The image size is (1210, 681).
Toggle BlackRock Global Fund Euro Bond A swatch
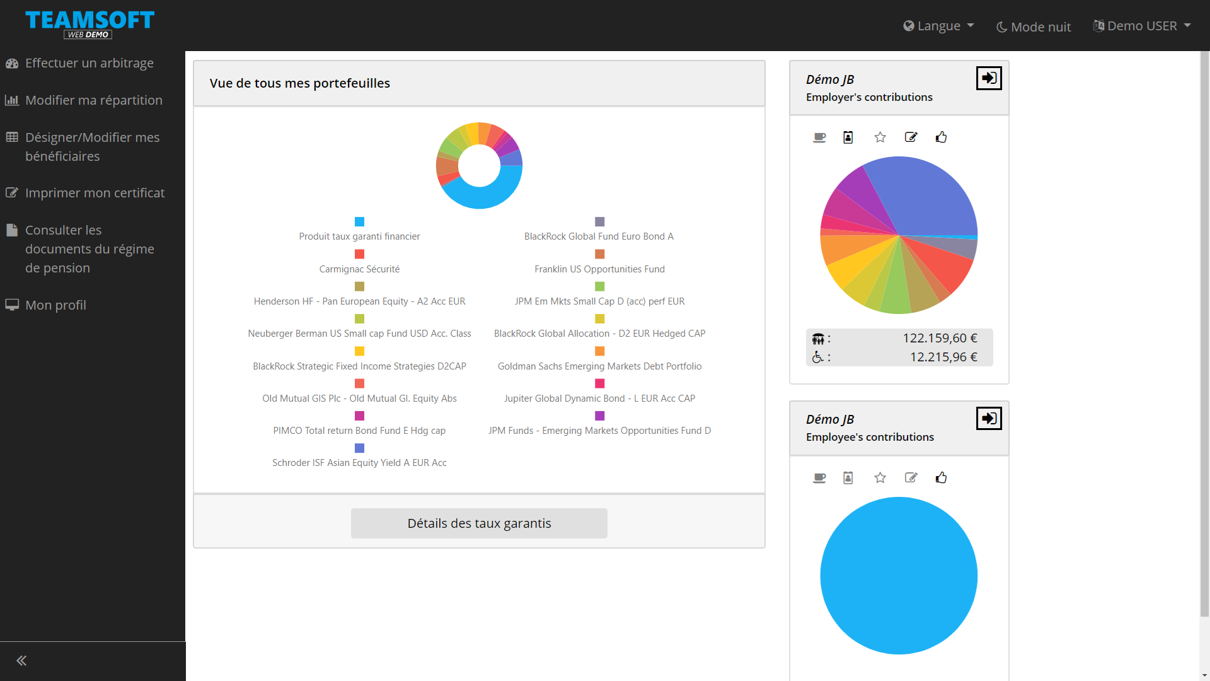pos(600,221)
